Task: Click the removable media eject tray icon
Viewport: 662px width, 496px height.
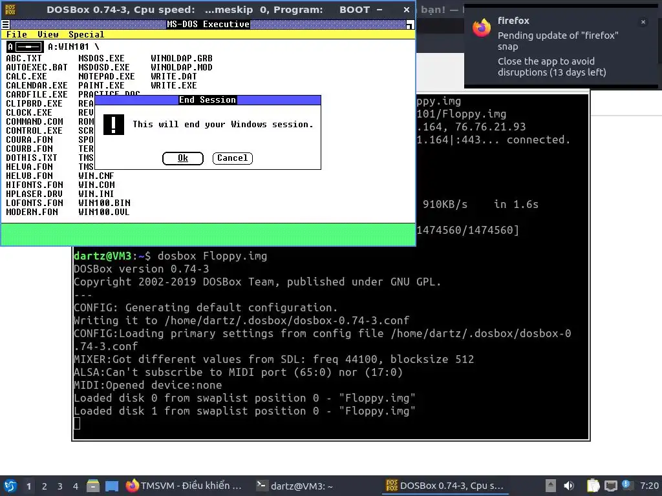Action: pos(551,486)
